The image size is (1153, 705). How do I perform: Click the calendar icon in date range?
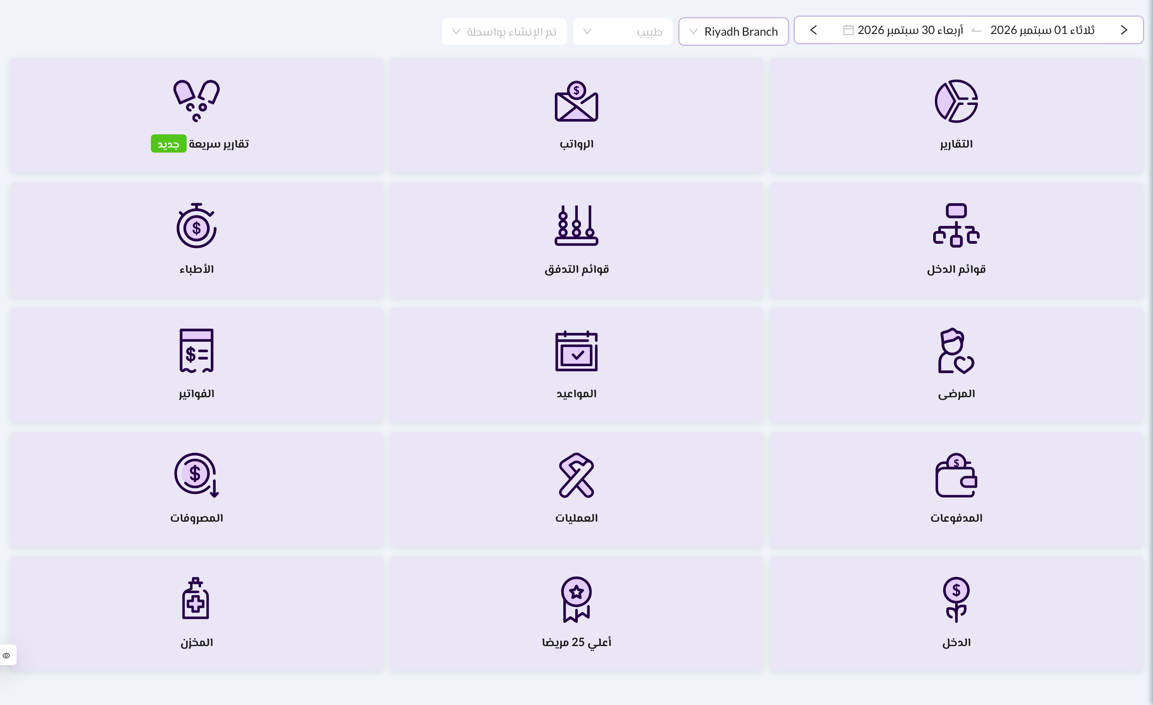849,30
